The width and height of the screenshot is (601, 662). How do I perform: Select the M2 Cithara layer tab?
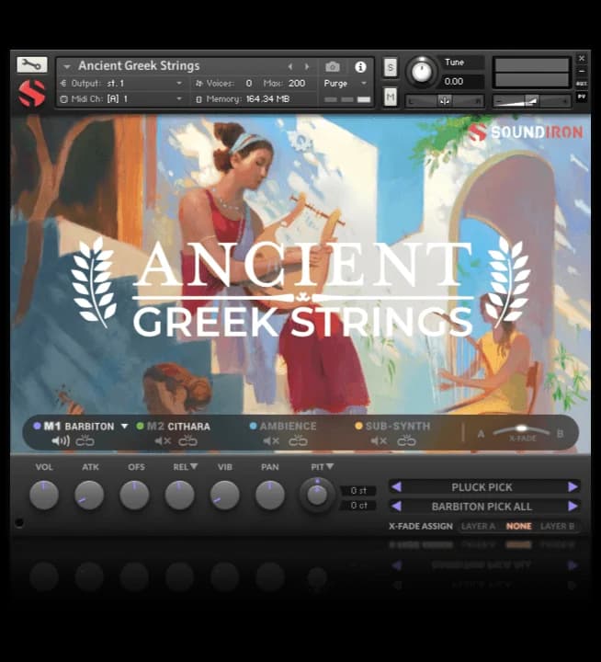[x=178, y=426]
